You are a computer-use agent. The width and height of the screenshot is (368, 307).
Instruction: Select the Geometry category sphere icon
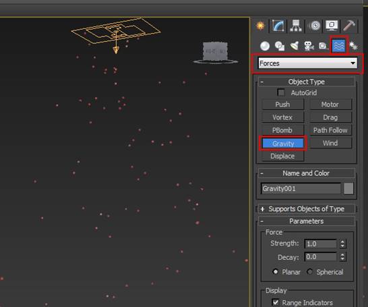click(265, 46)
